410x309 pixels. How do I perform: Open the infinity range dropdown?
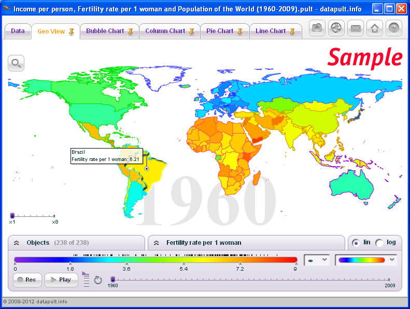(x=317, y=260)
